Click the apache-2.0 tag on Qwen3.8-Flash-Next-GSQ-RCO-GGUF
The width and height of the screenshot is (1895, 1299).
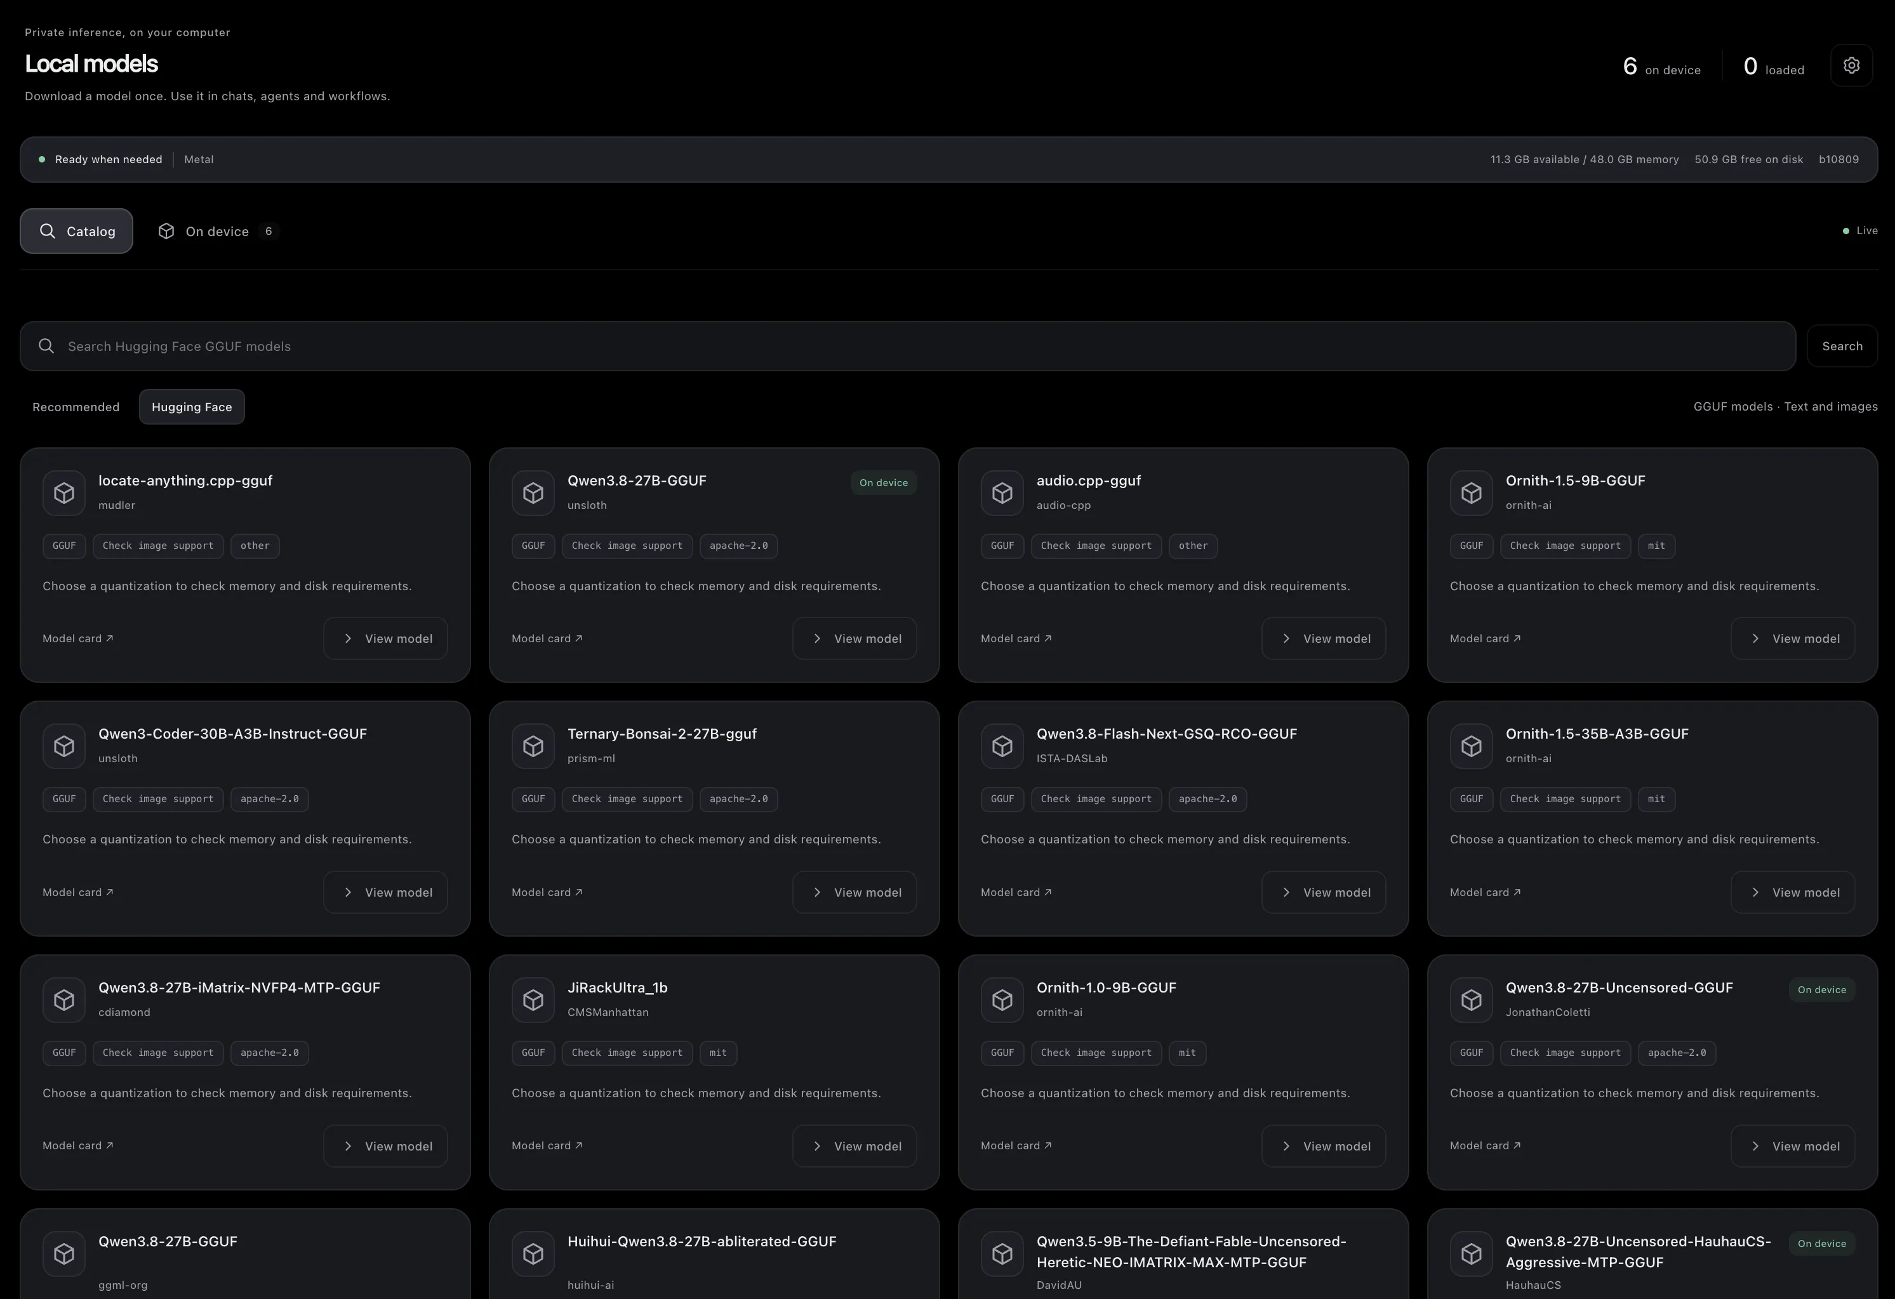(x=1207, y=799)
